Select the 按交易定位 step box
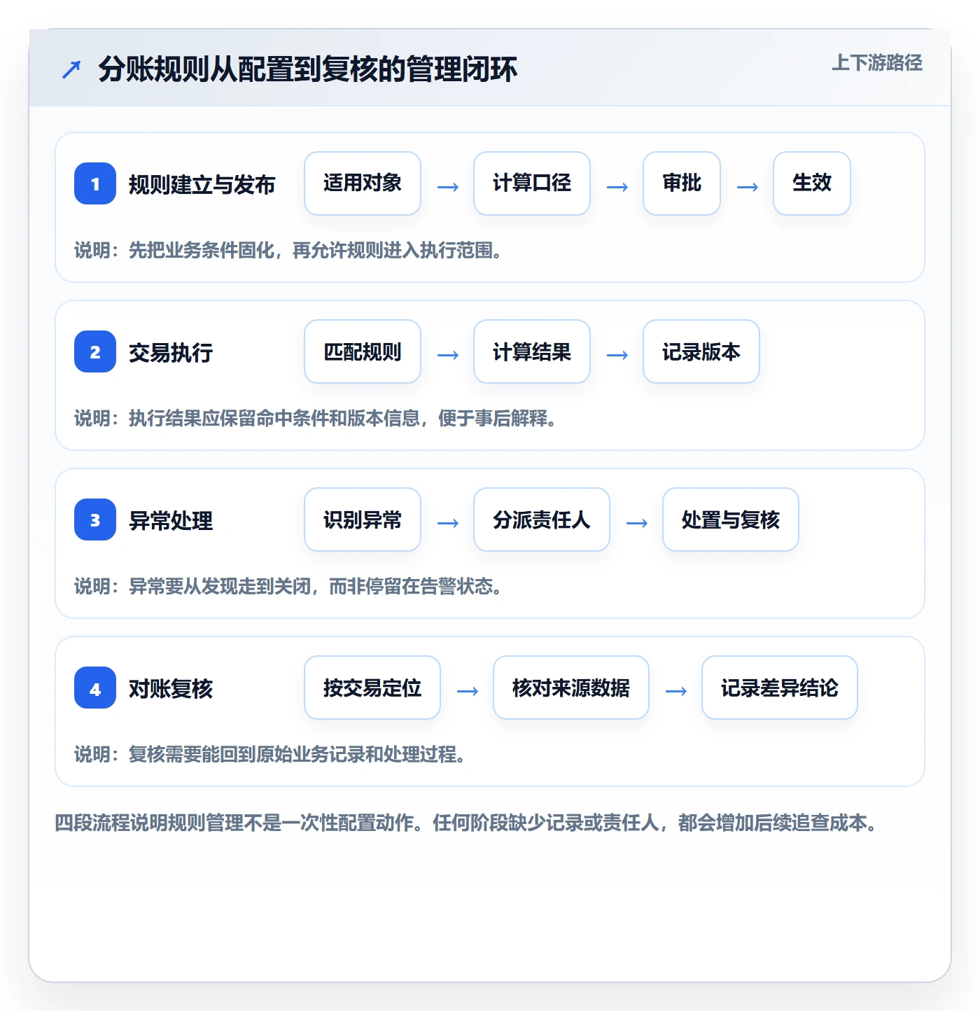 pyautogui.click(x=372, y=688)
